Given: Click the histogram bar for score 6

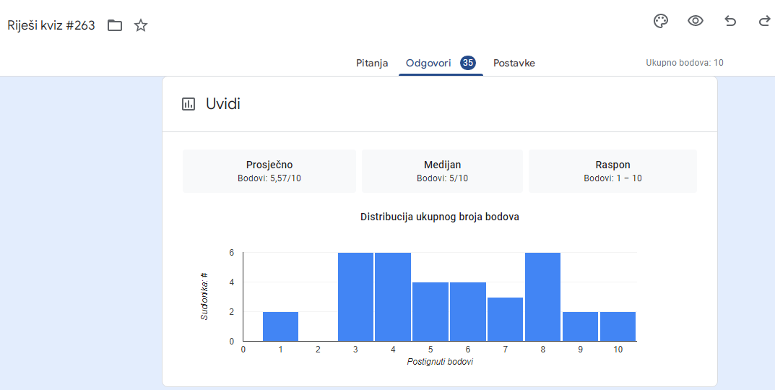Looking at the screenshot, I should [x=468, y=311].
